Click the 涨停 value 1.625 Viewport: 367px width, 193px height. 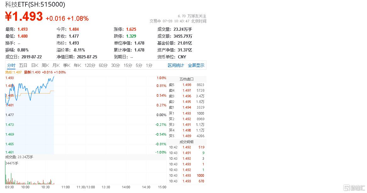point(131,29)
